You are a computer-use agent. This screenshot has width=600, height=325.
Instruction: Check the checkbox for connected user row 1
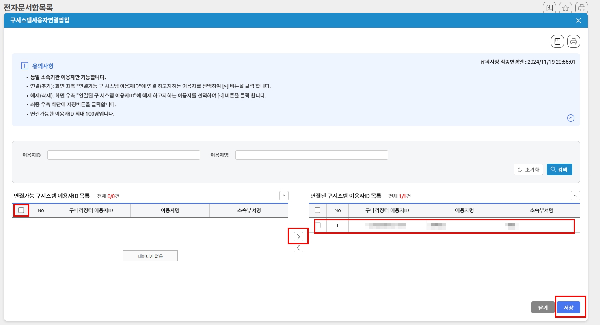318,226
